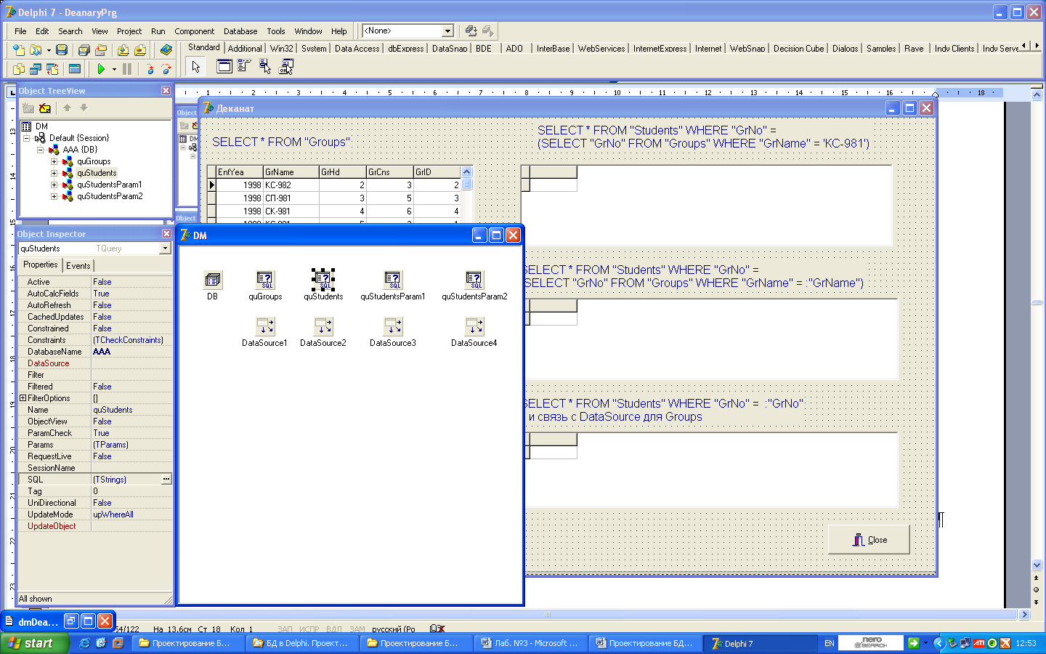The width and height of the screenshot is (1046, 654).
Task: Select the quStudentsParam2 query component
Action: pyautogui.click(x=474, y=280)
